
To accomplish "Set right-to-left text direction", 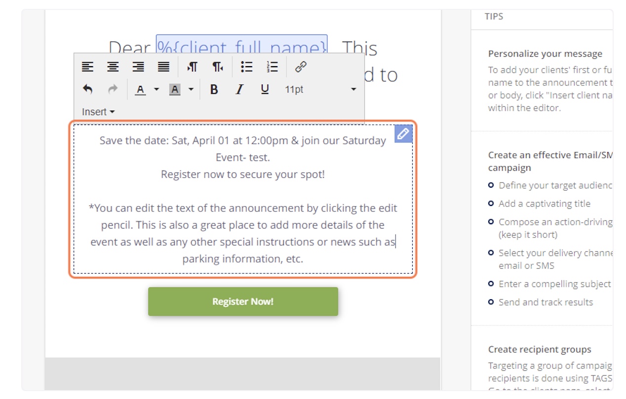I will 218,67.
